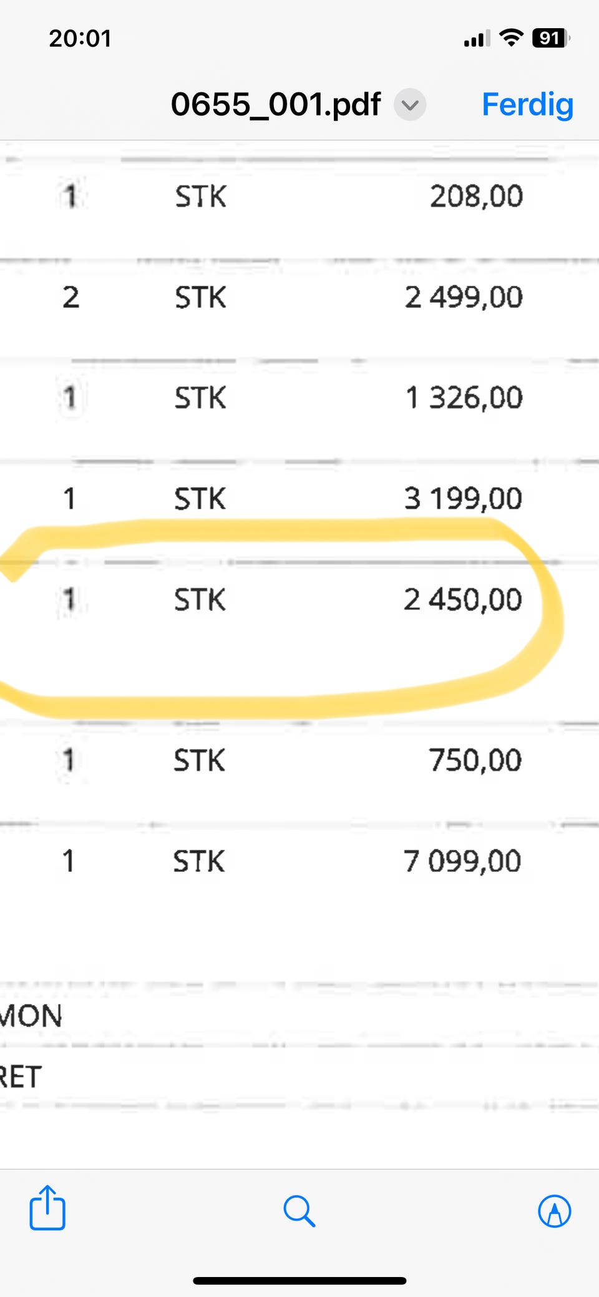This screenshot has height=1297, width=599.
Task: Tap the highlighted 2 450,00 amount
Action: tap(462, 600)
